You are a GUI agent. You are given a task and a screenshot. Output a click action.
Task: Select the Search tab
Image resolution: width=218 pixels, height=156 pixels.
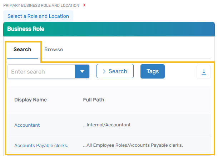(23, 50)
